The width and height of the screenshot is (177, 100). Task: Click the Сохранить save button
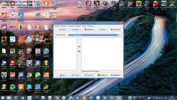click(x=102, y=75)
